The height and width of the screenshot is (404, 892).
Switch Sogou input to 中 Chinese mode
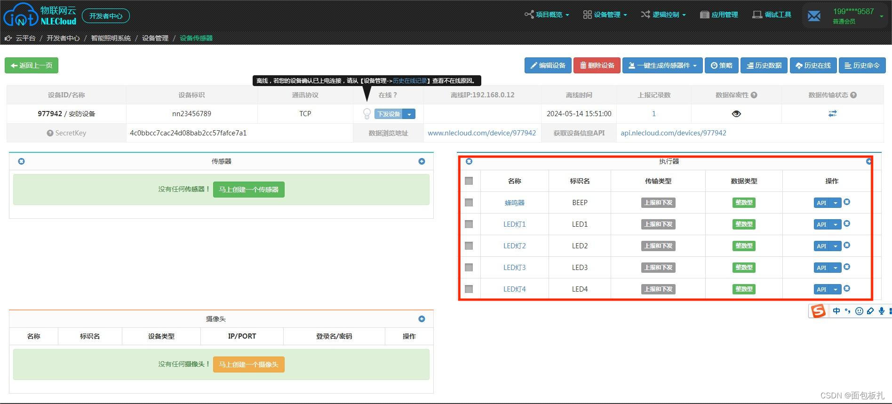[836, 311]
